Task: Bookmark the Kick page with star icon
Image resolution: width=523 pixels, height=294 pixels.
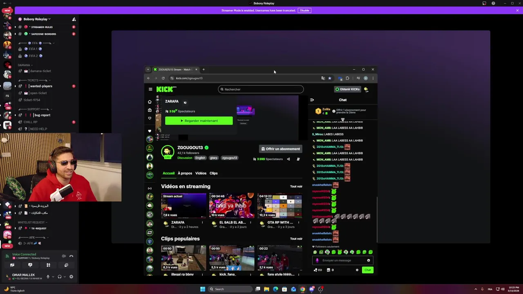Action: pos(330,78)
